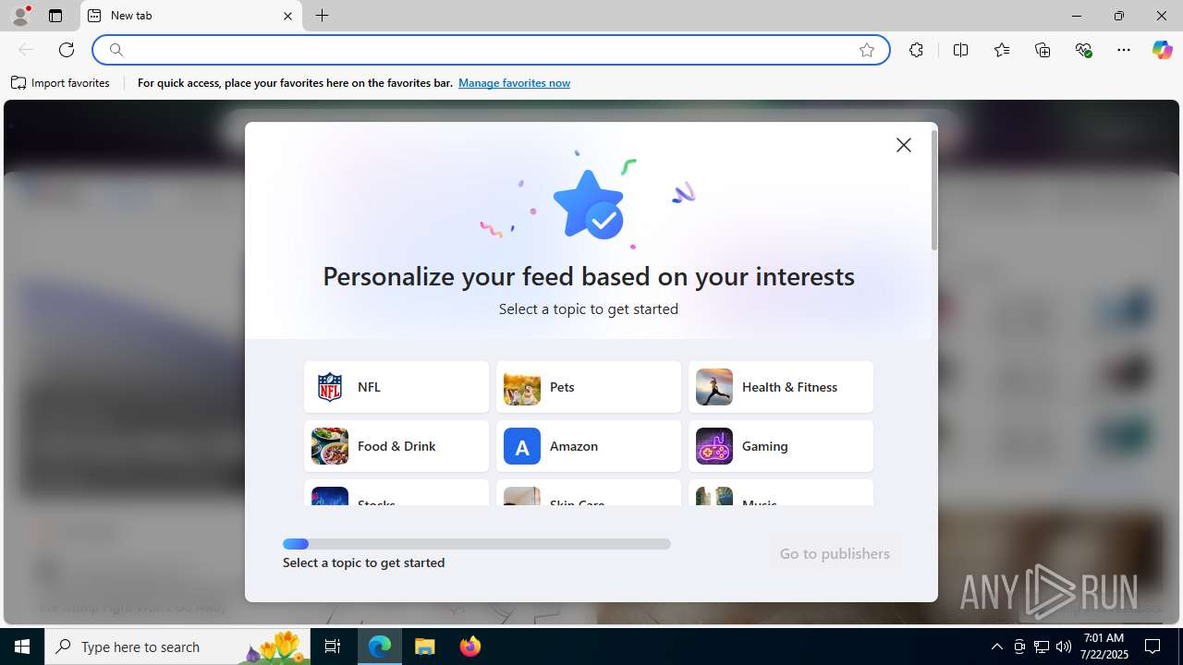Click the dialog progress bar
The image size is (1183, 665).
click(477, 544)
